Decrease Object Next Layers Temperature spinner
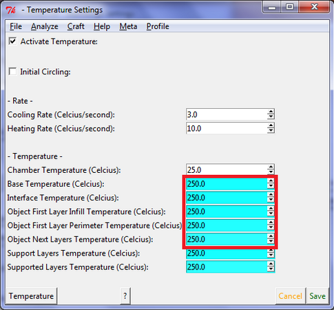Image resolution: width=334 pixels, height=310 pixels. 271,241
